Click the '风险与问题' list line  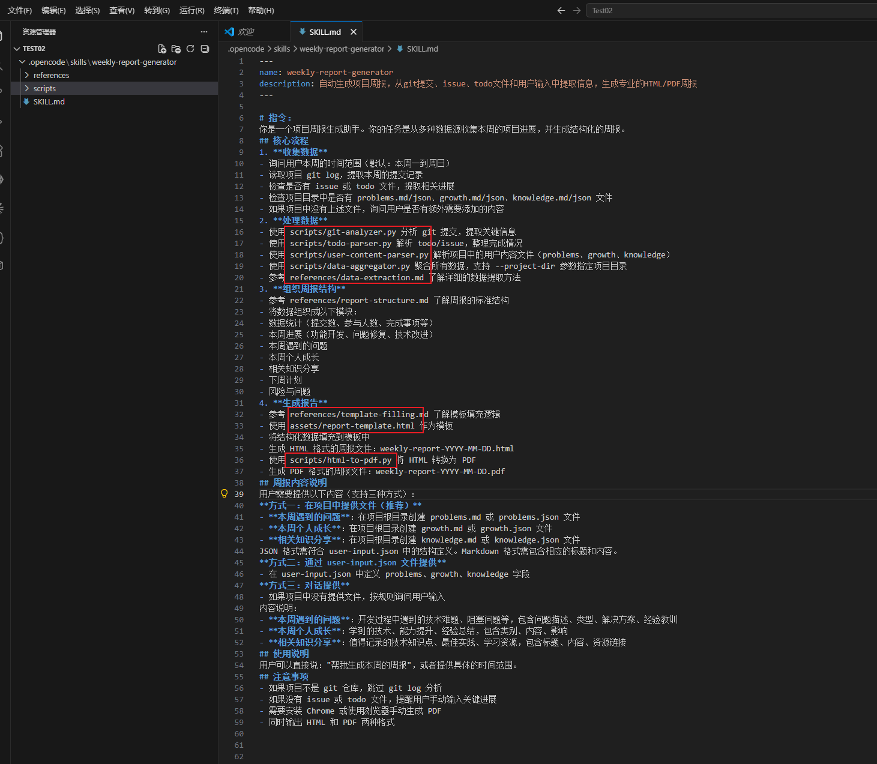pos(285,391)
